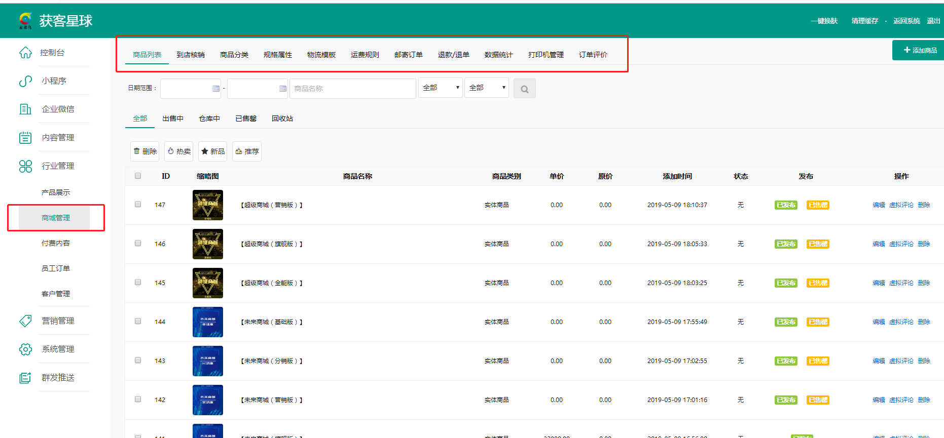Open 小程序 via its sidebar icon
This screenshot has width=944, height=438.
tap(25, 81)
